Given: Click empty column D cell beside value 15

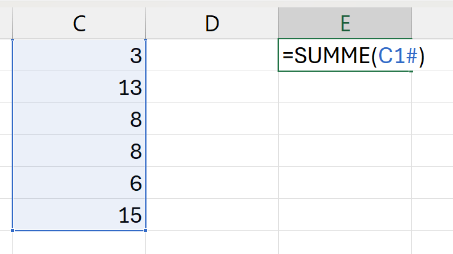Looking at the screenshot, I should (x=212, y=215).
